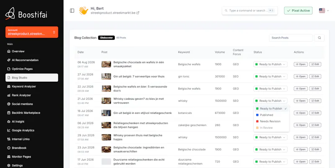335x168 pixels.
Task: Edit the Gin 7 serveertips post
Action: (315, 77)
